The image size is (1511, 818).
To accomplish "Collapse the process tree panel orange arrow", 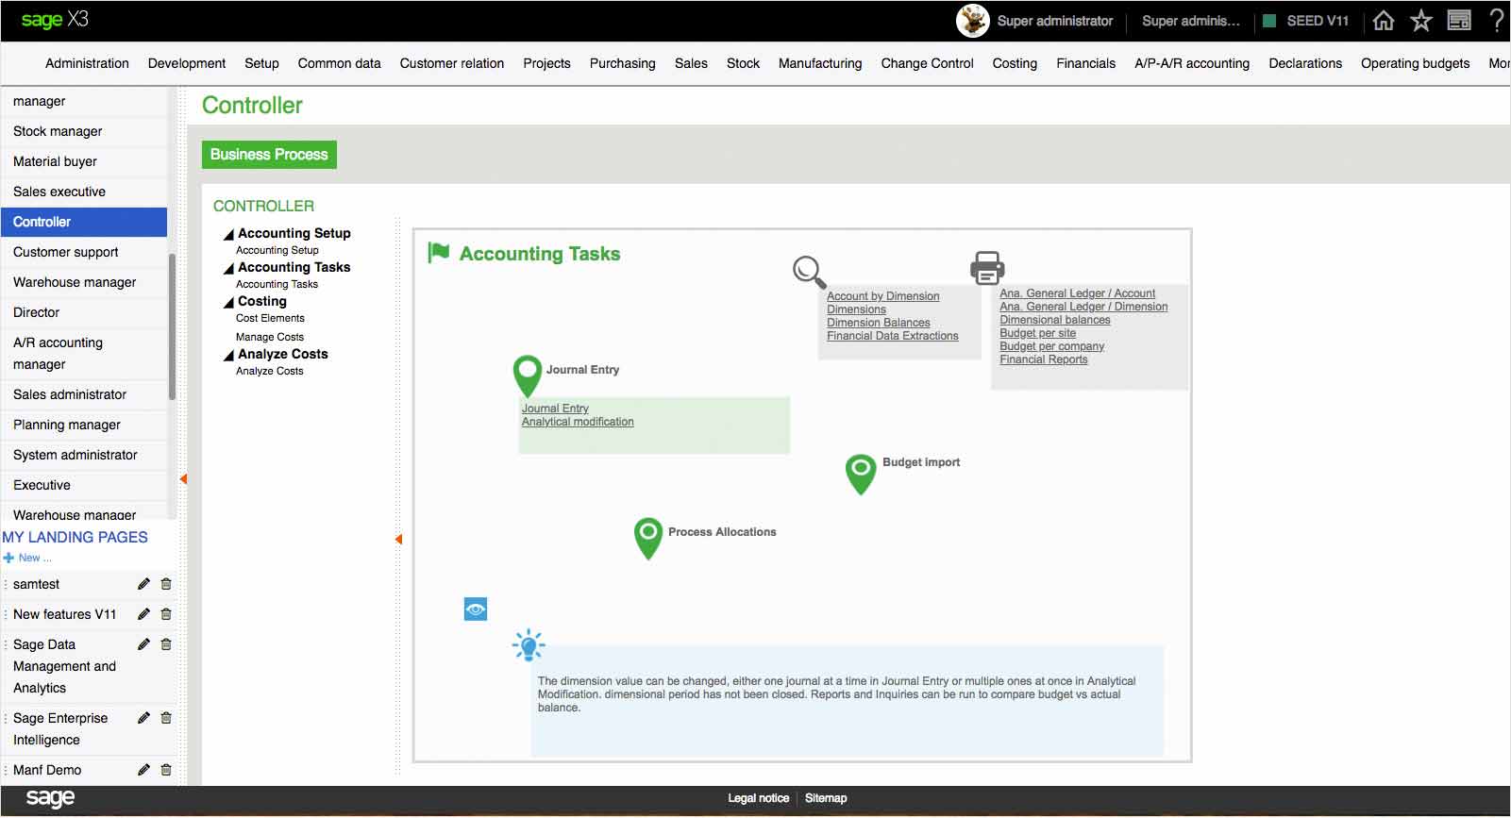I will tap(398, 540).
